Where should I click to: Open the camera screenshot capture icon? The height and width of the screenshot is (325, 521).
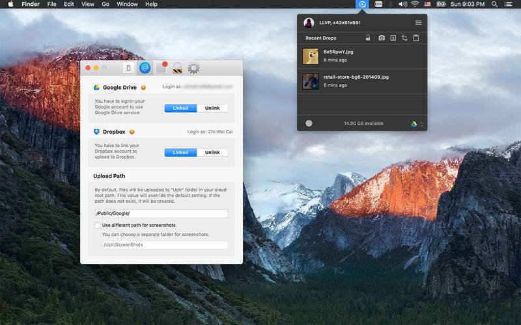(382, 38)
